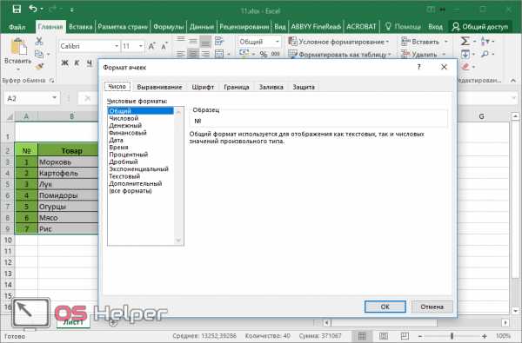Open the Граница dialog tab
522x343 pixels.
click(237, 87)
